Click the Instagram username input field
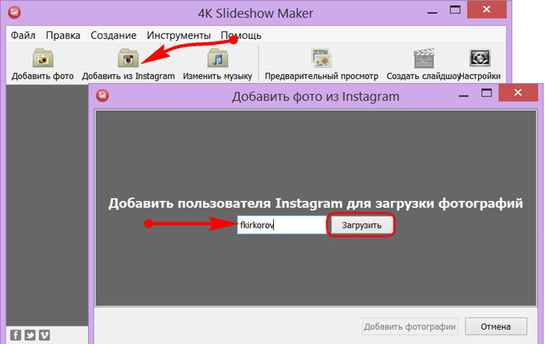Viewport: 545px width, 344px height. pos(282,225)
